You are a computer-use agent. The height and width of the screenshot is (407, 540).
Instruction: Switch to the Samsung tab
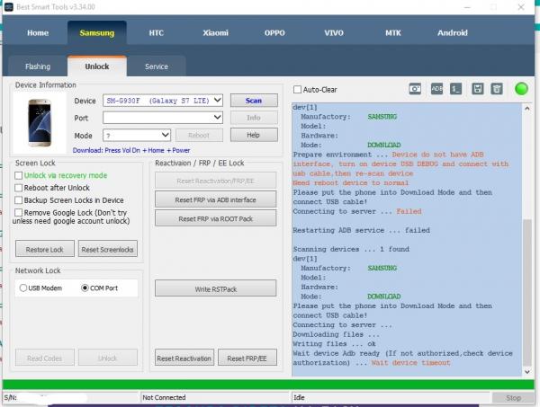pos(97,33)
